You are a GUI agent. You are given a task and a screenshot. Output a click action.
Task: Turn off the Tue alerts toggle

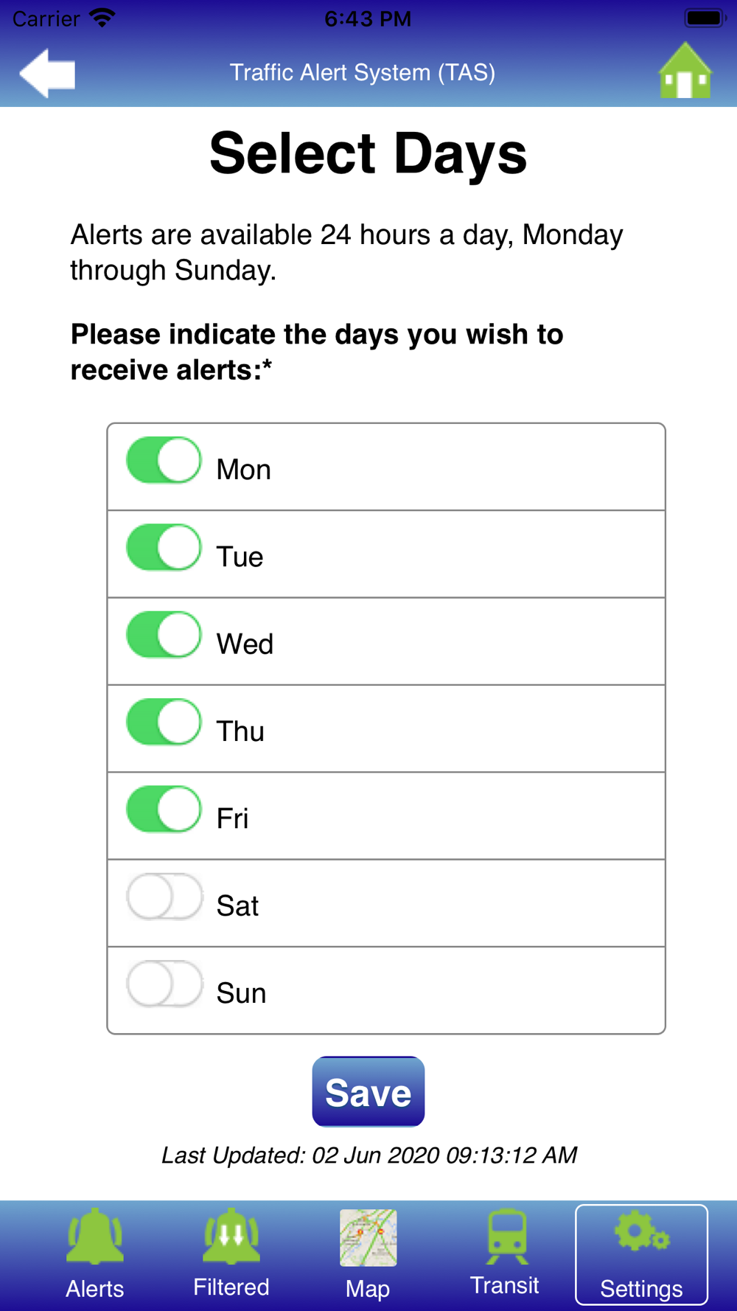click(x=164, y=547)
